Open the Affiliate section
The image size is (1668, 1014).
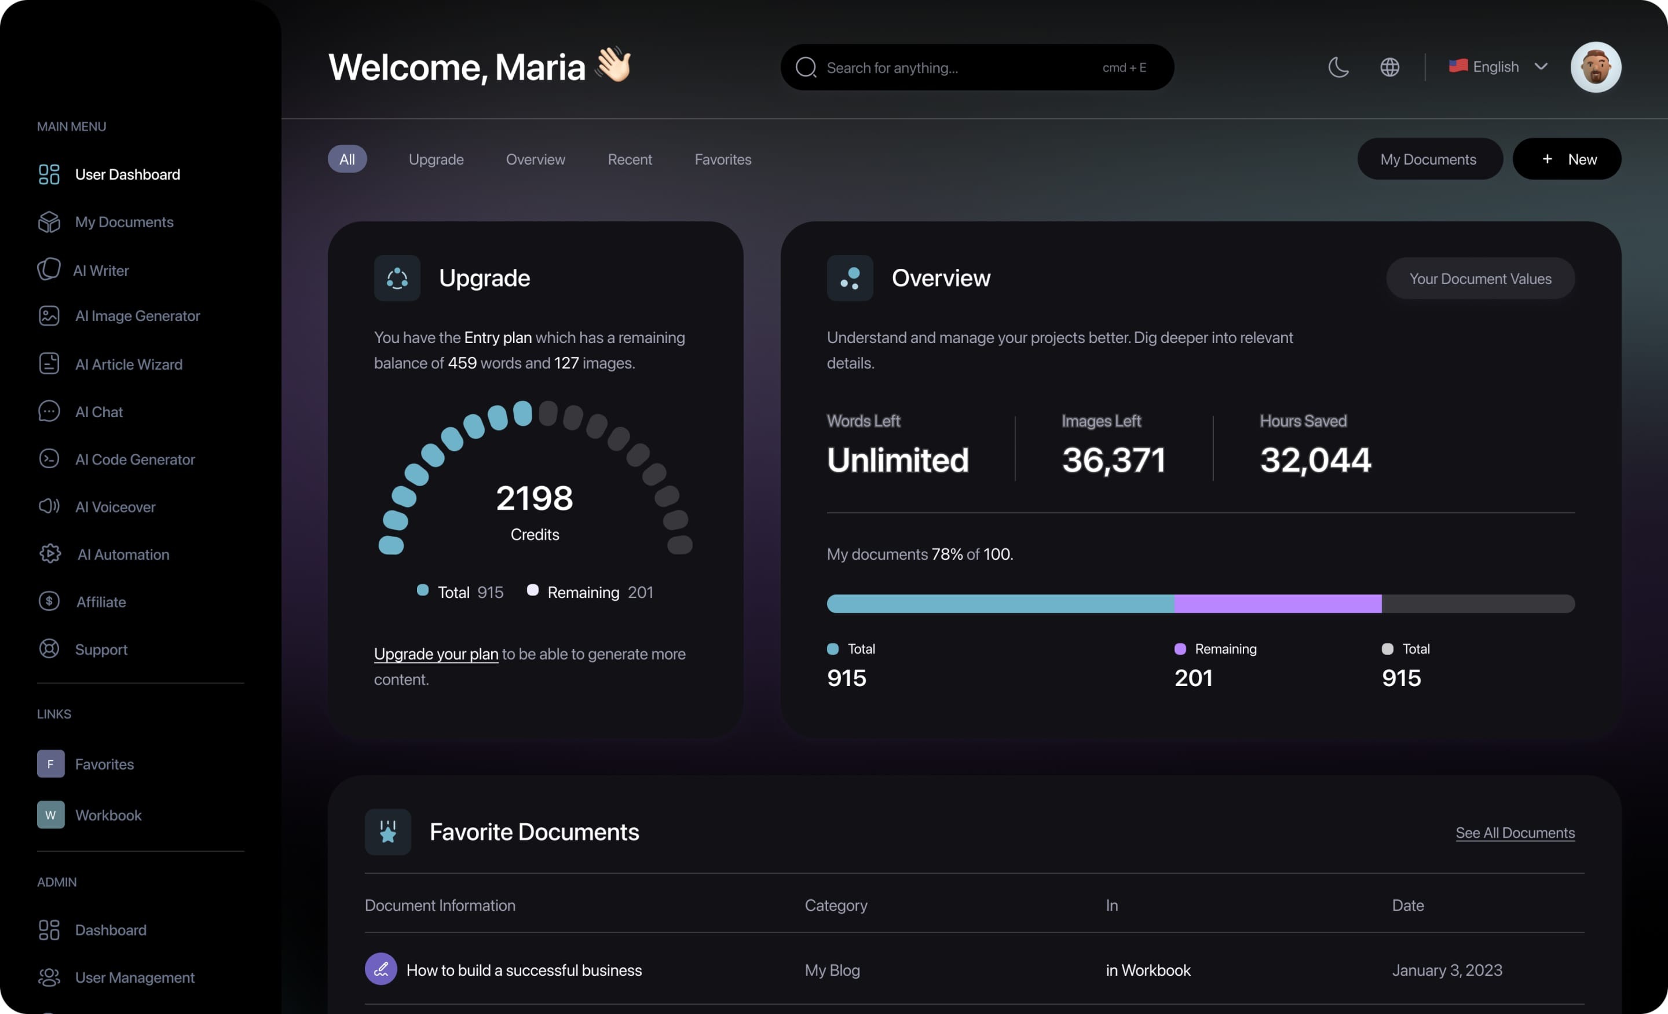pyautogui.click(x=100, y=601)
